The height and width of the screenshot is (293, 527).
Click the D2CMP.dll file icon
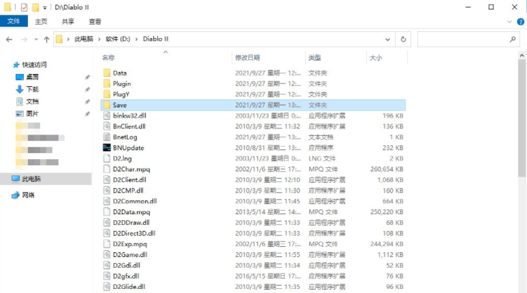tap(107, 190)
